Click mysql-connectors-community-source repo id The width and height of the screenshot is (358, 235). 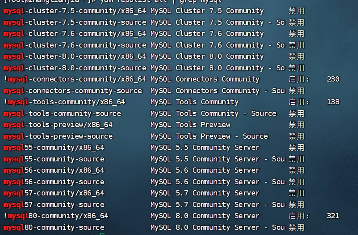point(73,91)
